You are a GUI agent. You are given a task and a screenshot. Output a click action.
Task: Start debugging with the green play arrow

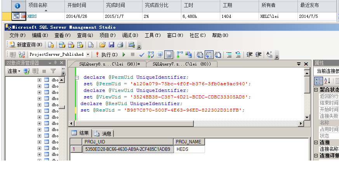pos(124,55)
